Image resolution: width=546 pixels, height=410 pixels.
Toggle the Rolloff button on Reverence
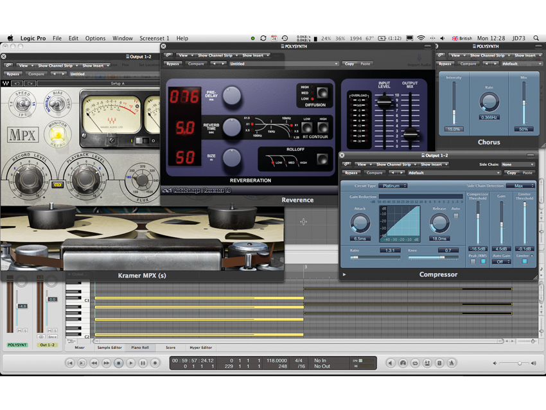(322, 159)
